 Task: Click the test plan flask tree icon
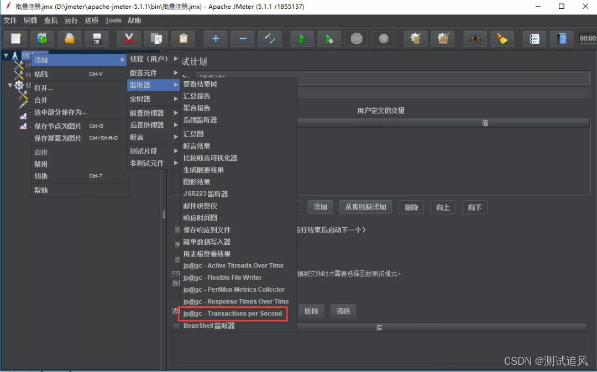click(15, 56)
